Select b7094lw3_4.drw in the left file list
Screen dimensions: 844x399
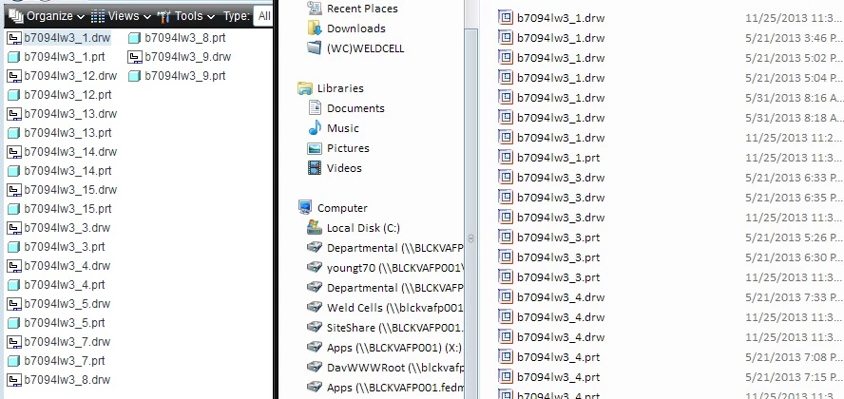pos(67,266)
